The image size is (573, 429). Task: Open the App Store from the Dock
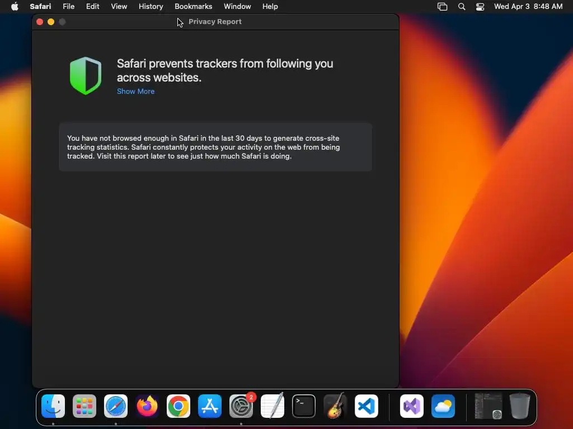pos(210,406)
